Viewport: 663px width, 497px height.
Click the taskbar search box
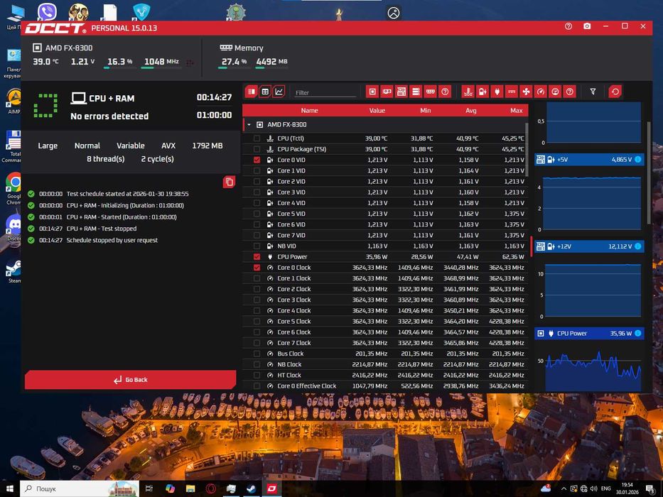(x=80, y=488)
